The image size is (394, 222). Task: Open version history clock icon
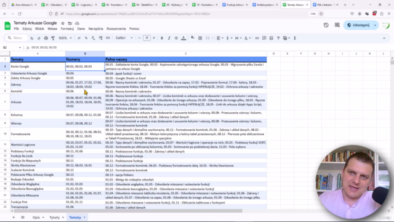326,25
